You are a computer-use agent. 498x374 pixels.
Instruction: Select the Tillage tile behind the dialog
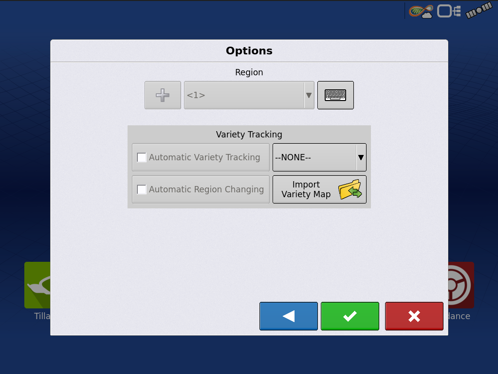point(37,287)
